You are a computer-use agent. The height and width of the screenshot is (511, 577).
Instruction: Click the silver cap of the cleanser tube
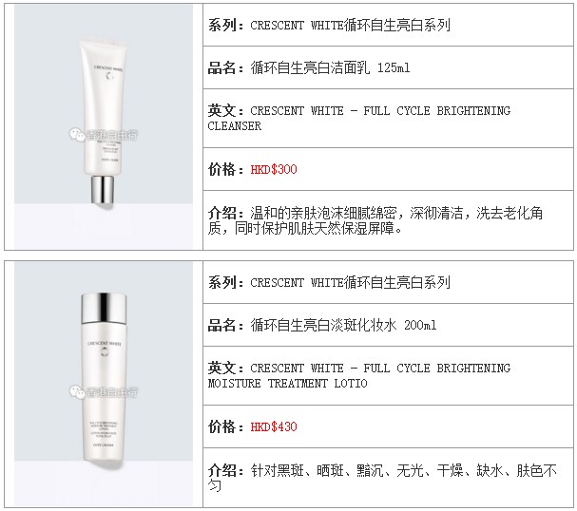[x=103, y=190]
